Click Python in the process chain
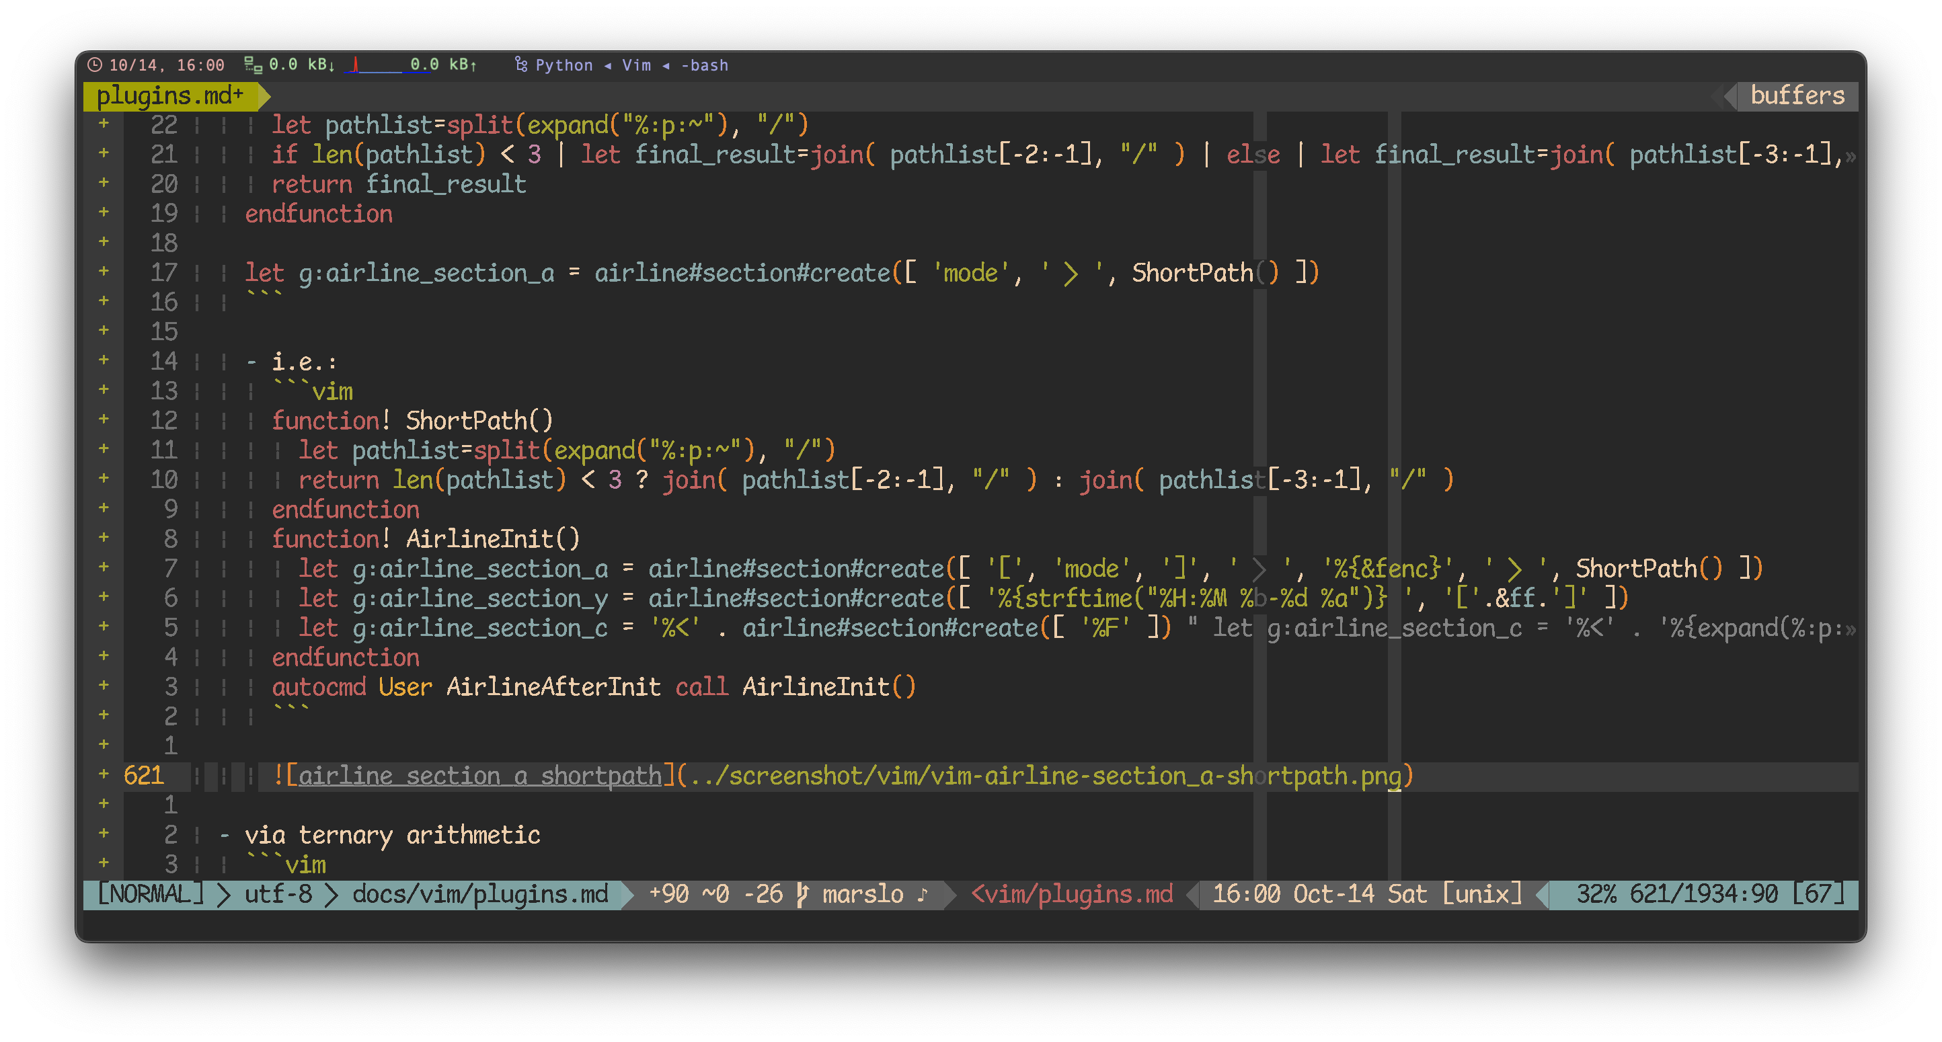Viewport: 1942px width, 1042px height. pos(564,66)
